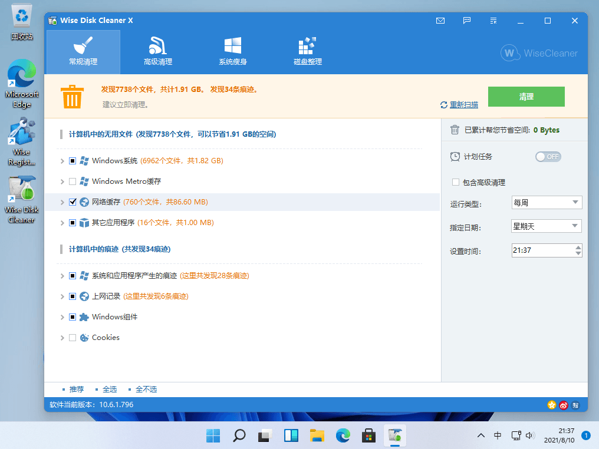
Task: Toggle the Windows组件 checkbox
Action: coord(73,317)
